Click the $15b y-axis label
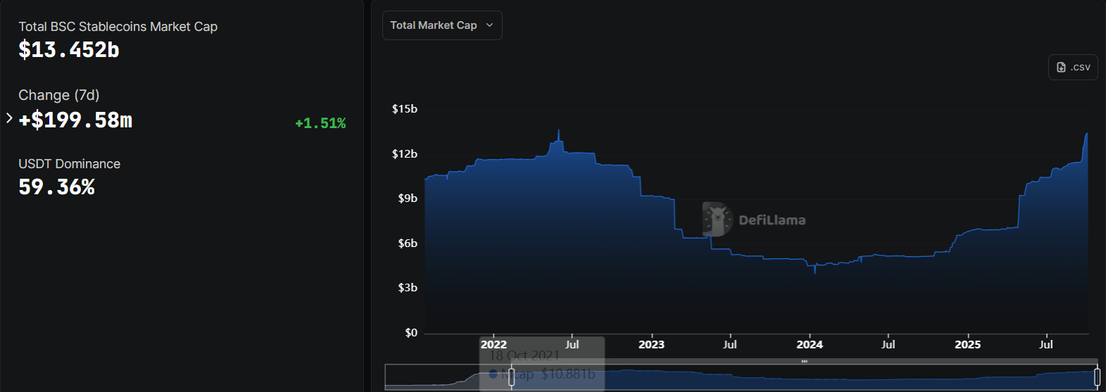The height and width of the screenshot is (392, 1106). tap(405, 109)
